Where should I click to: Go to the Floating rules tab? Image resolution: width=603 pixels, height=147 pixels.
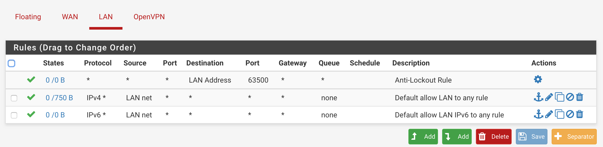click(28, 17)
